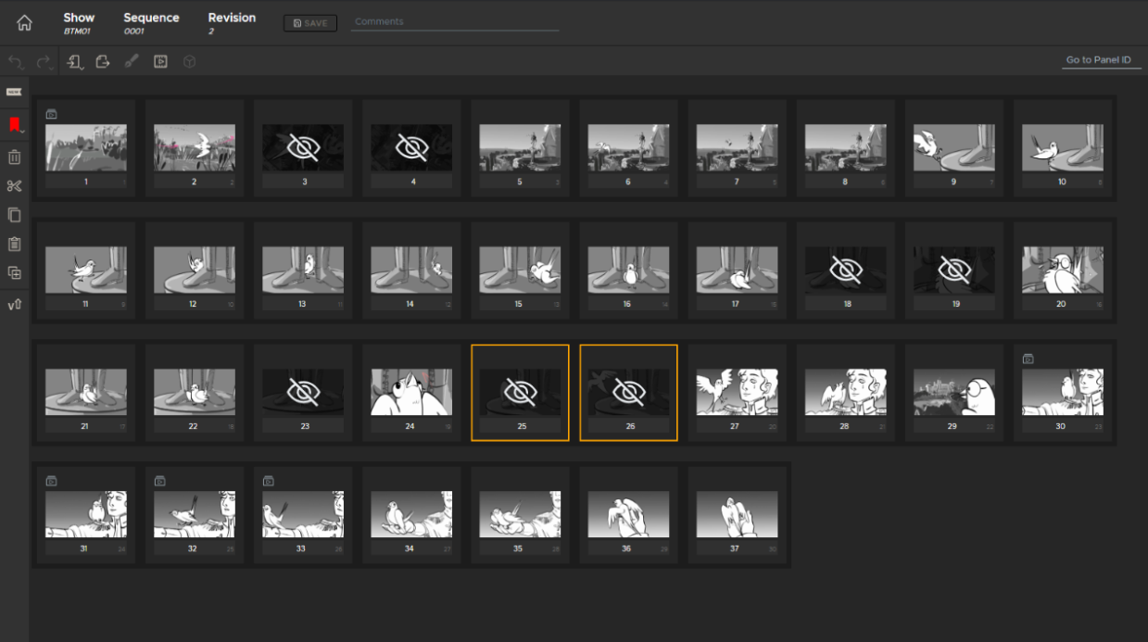This screenshot has width=1148, height=642.
Task: Click the Home icon
Action: tap(24, 23)
